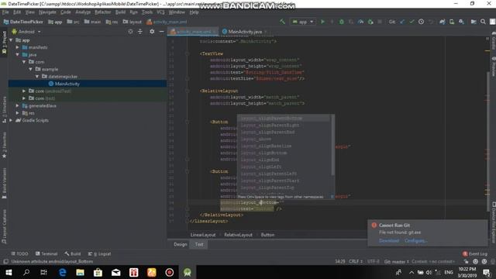
Task: Open the SDK Manager icon
Action: point(461,22)
